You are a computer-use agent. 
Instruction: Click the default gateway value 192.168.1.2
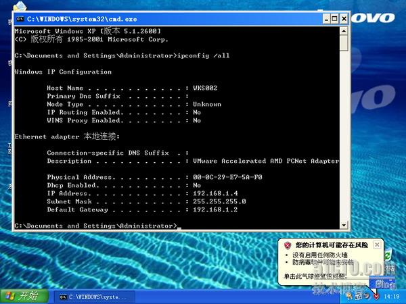pos(215,209)
